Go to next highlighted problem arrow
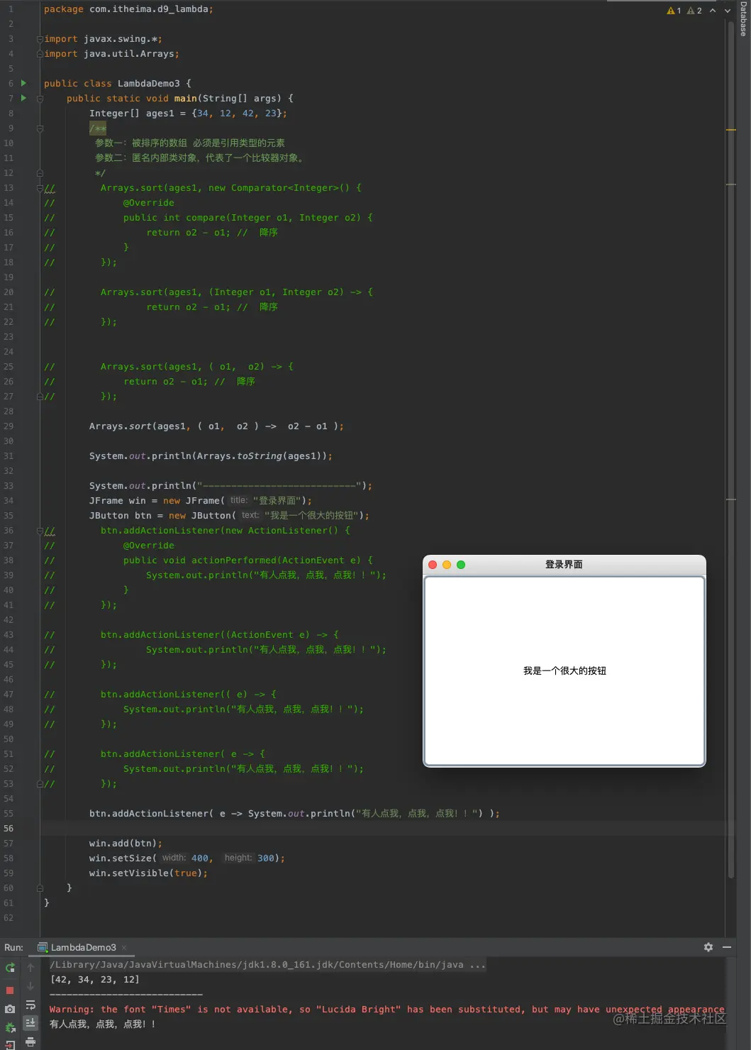 click(727, 11)
